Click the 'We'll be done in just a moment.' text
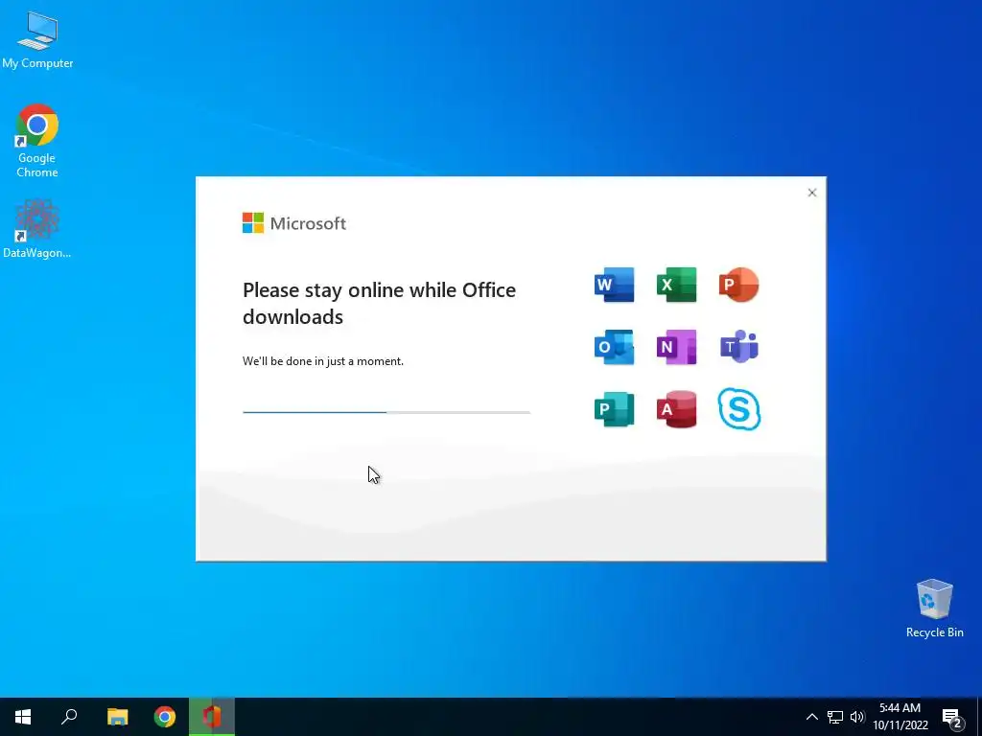Viewport: 982px width, 736px height. tap(323, 361)
